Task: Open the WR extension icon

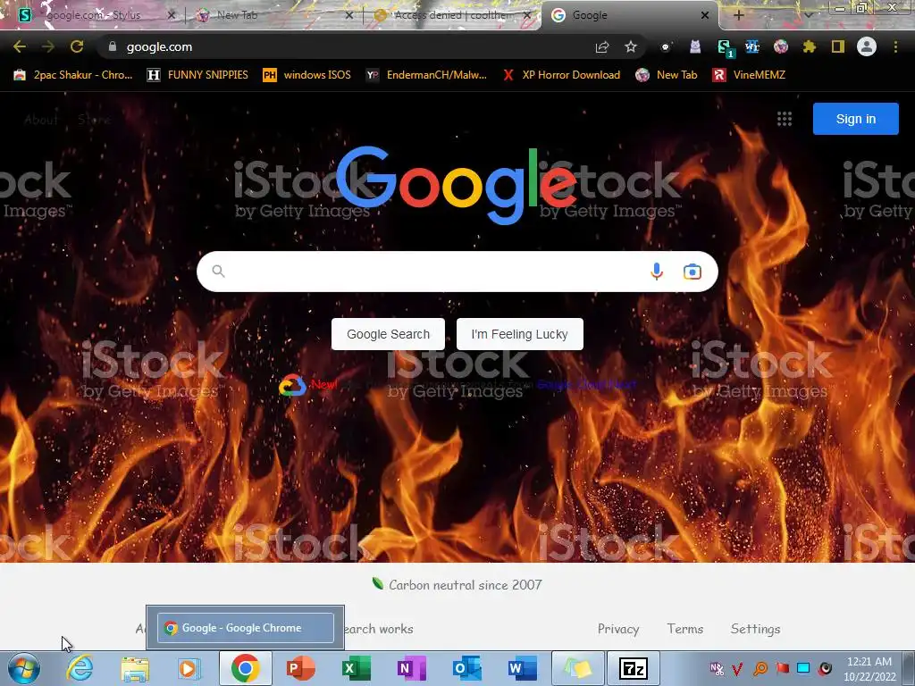Action: tap(752, 46)
